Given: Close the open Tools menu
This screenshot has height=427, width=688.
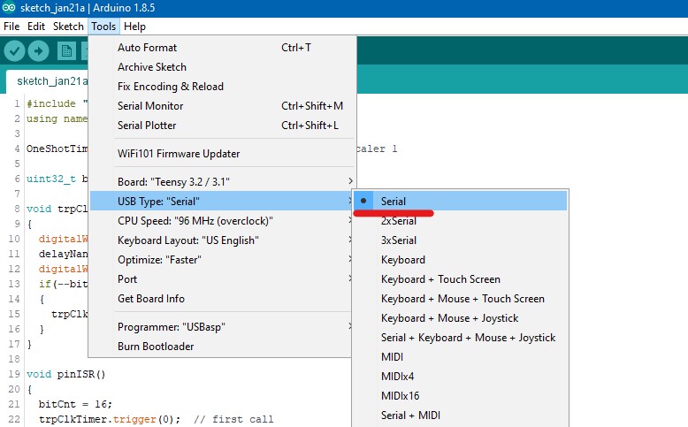Looking at the screenshot, I should tap(103, 27).
